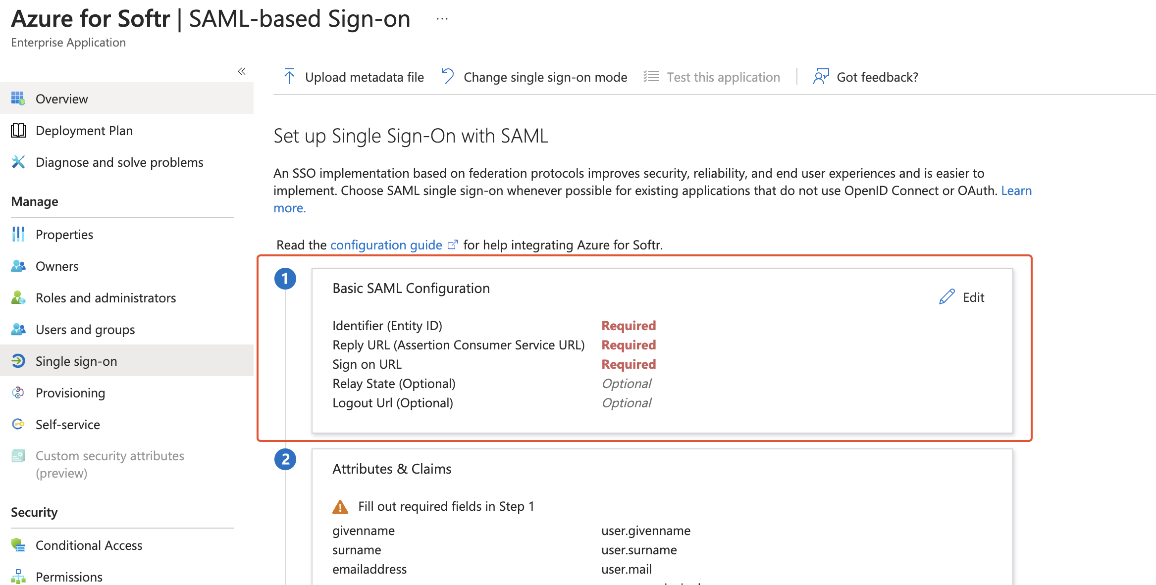Image resolution: width=1156 pixels, height=585 pixels.
Task: Select Permissions under Security
Action: coord(69,576)
